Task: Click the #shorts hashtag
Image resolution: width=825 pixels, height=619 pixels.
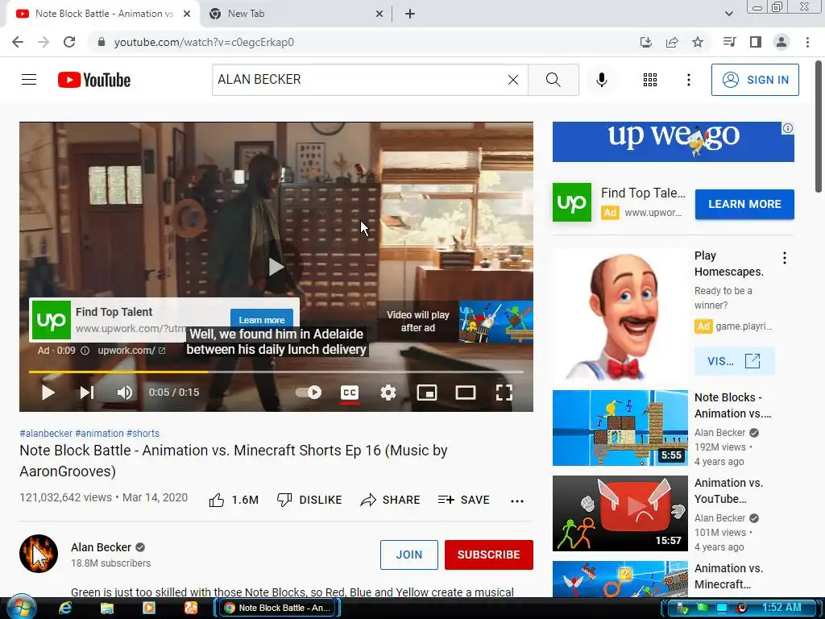Action: click(143, 433)
